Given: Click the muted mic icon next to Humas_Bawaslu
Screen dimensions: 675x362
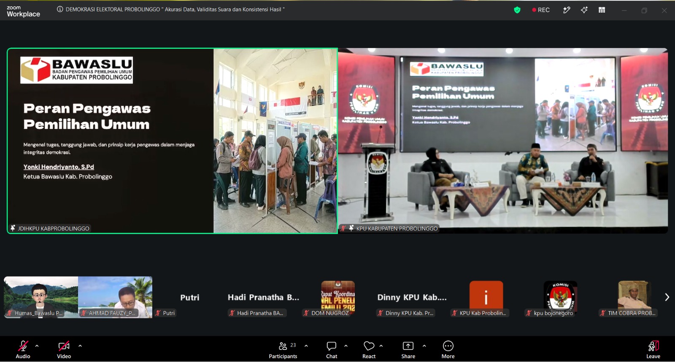Looking at the screenshot, I should 9,313.
